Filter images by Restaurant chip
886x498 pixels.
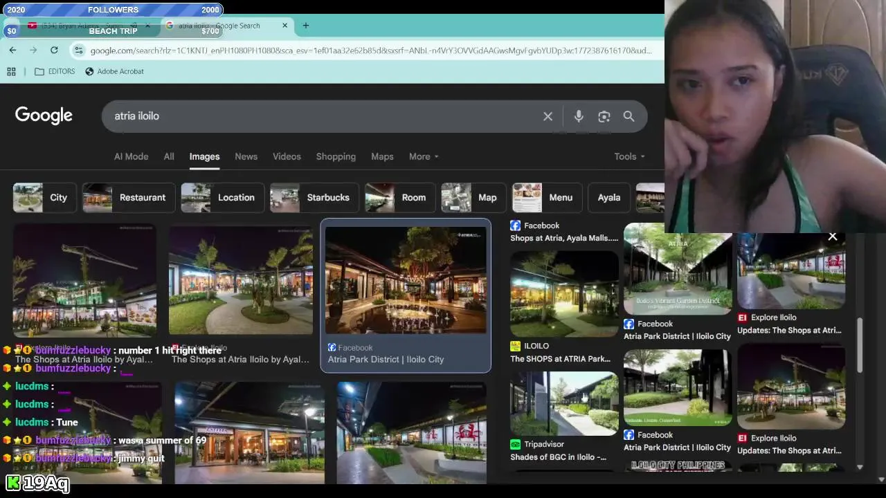[x=128, y=197]
